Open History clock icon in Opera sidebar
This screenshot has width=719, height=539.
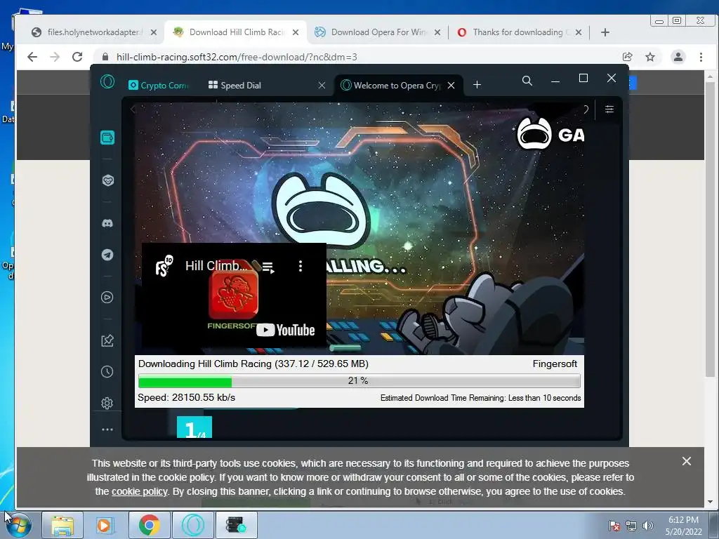tap(107, 372)
